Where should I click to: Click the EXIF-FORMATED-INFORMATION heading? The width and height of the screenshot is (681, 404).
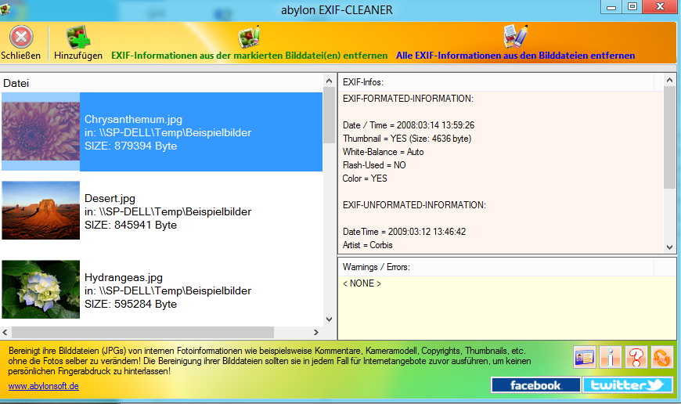(408, 99)
